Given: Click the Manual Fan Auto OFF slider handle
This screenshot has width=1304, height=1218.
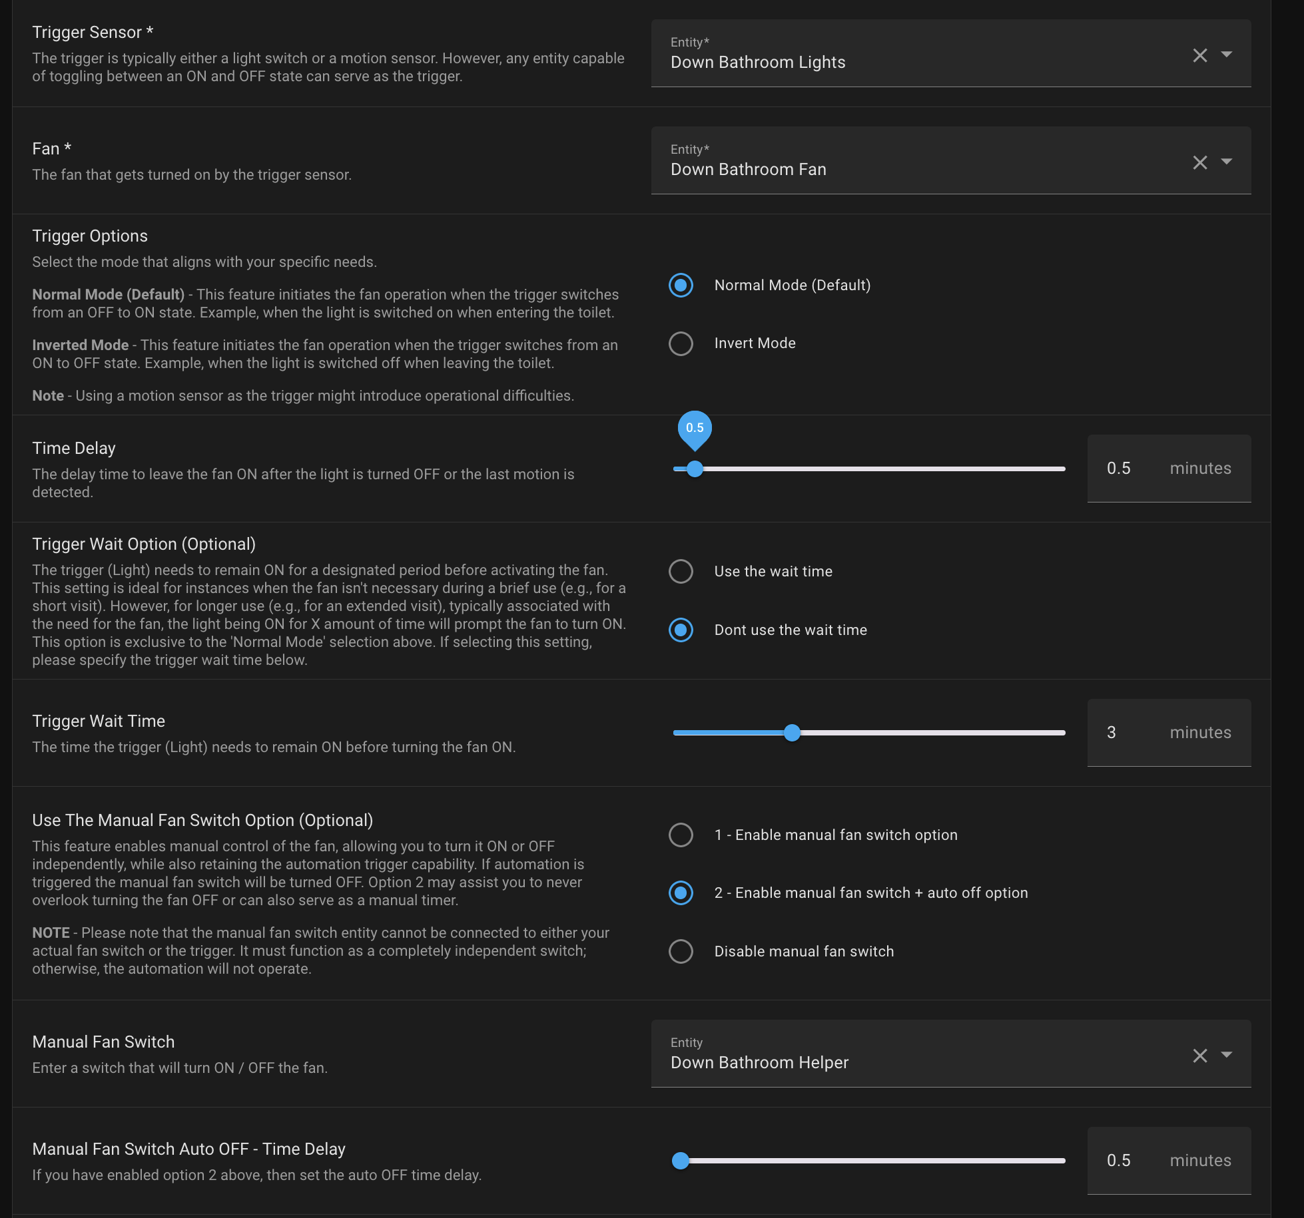Looking at the screenshot, I should (681, 1161).
